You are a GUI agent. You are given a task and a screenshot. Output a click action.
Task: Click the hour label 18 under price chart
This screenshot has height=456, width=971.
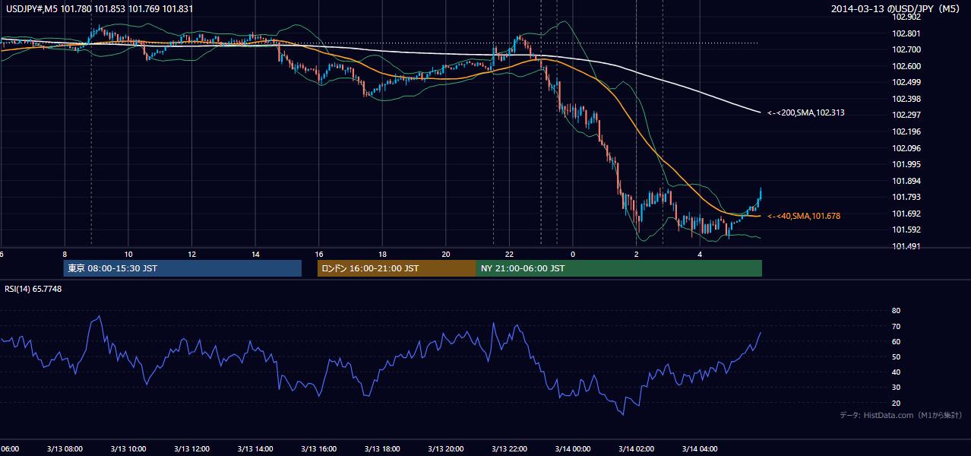382,255
